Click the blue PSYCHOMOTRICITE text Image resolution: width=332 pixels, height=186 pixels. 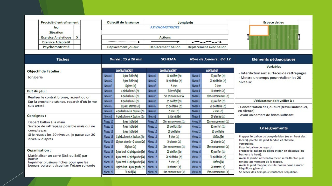pos(165,27)
